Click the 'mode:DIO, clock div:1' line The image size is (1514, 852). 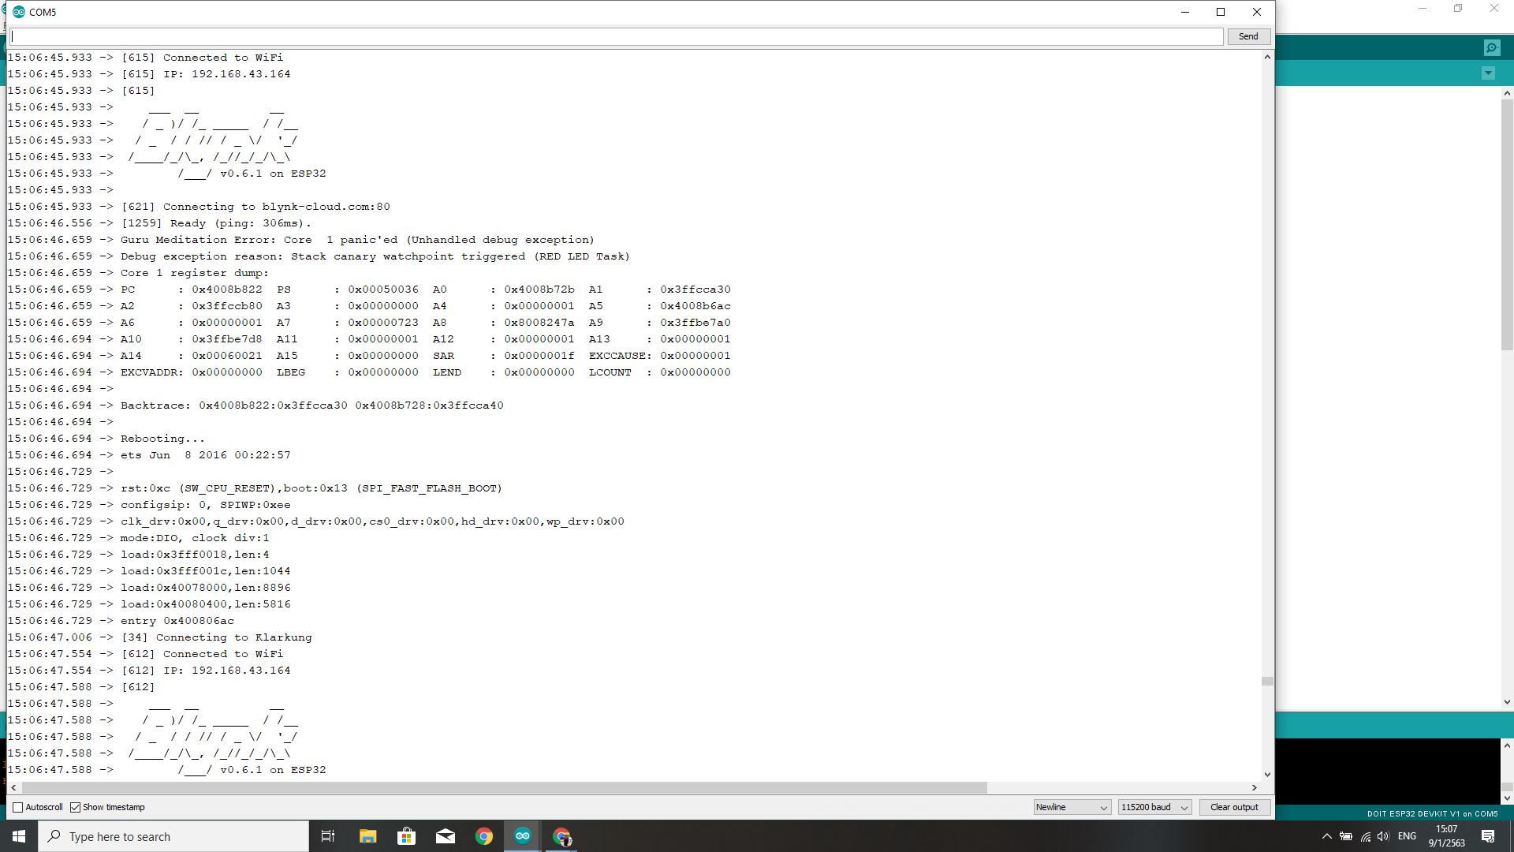(194, 538)
